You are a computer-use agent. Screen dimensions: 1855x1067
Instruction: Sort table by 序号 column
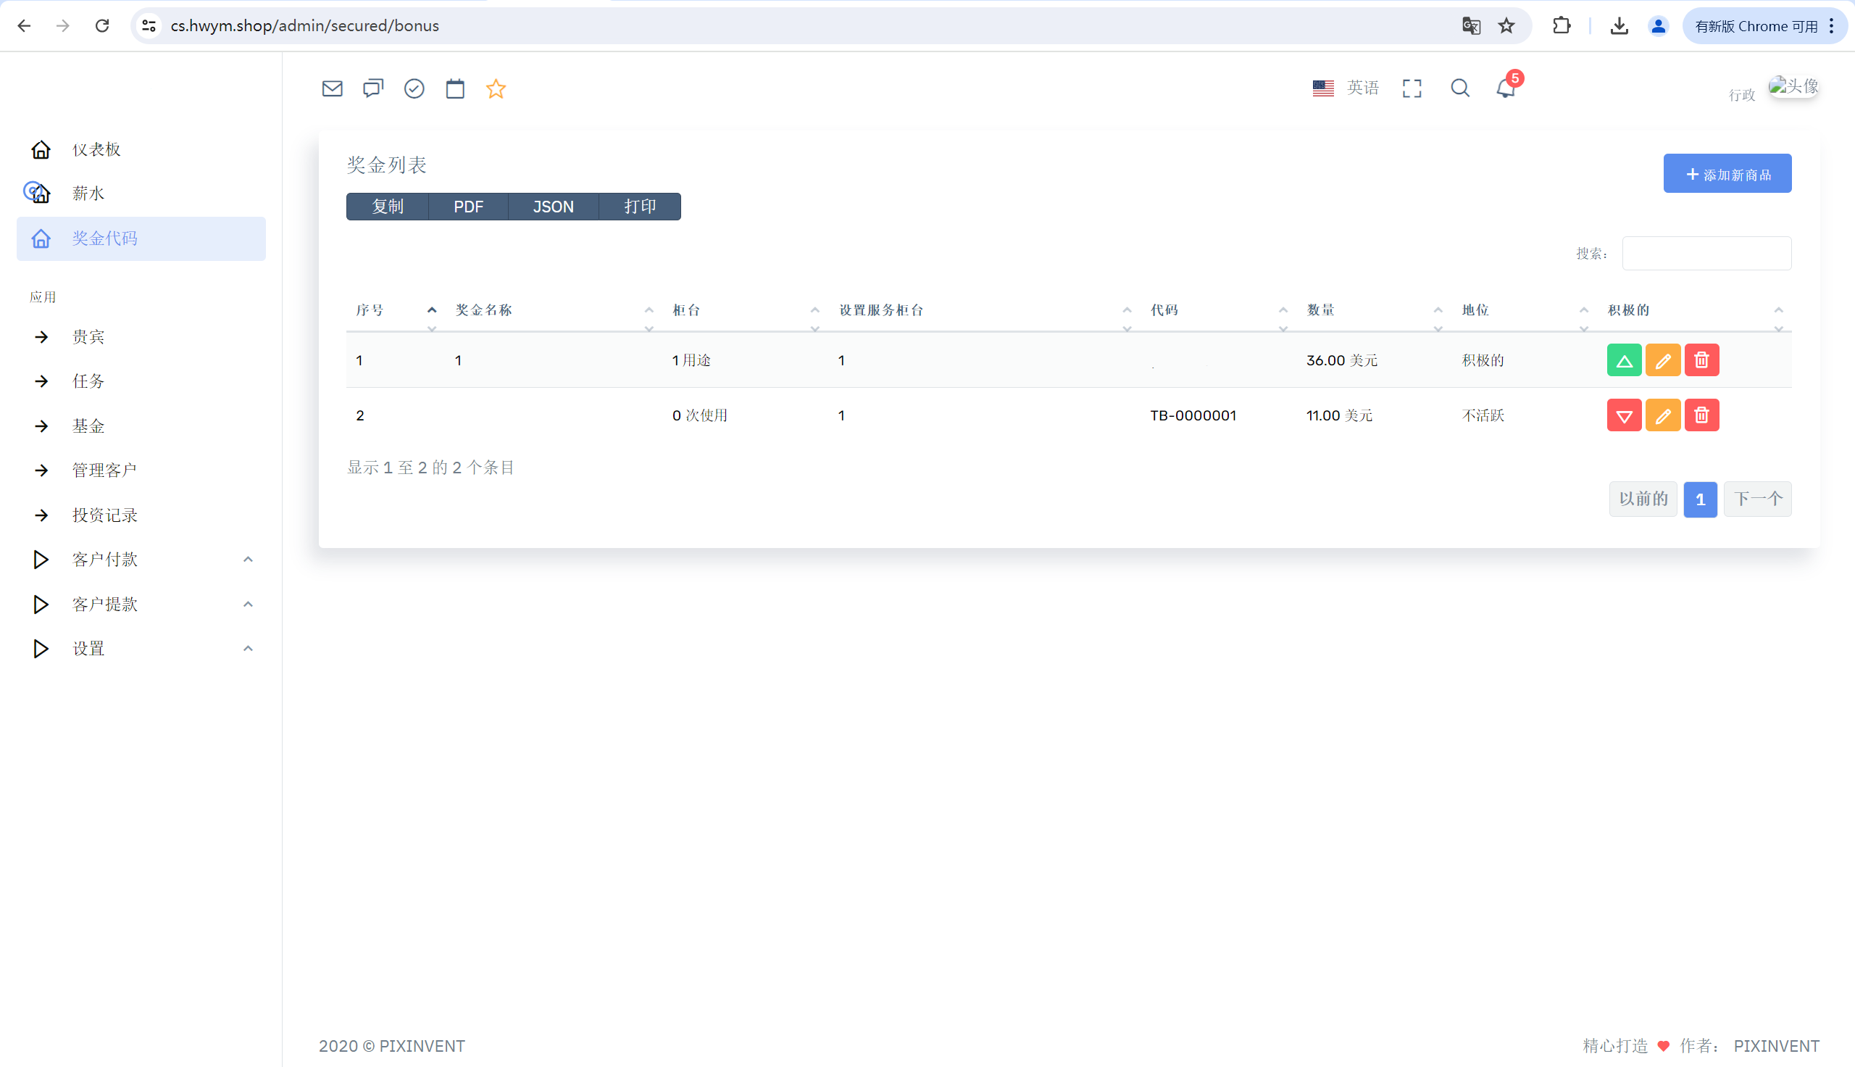(x=396, y=311)
